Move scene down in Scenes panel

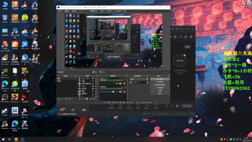pyautogui.click(x=69, y=99)
